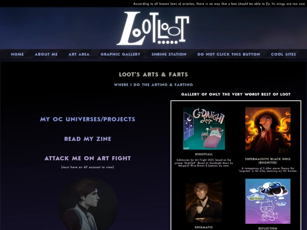Screen dimensions: 307x230
Task: Open the Cool Sites link
Action: (283, 55)
